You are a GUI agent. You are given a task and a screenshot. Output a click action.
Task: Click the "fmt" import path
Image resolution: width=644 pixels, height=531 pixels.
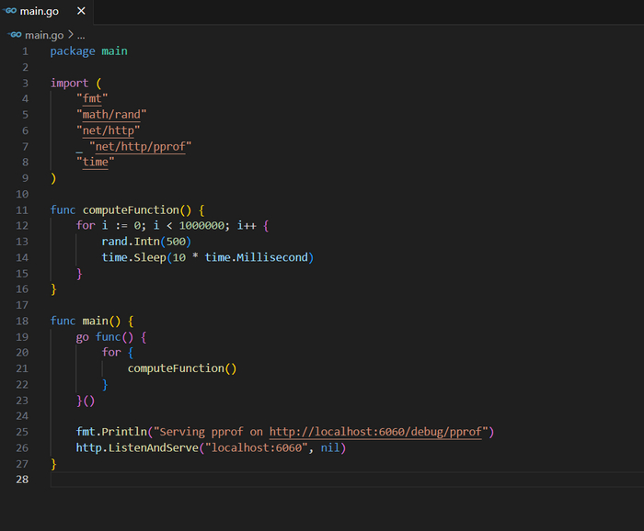[93, 98]
